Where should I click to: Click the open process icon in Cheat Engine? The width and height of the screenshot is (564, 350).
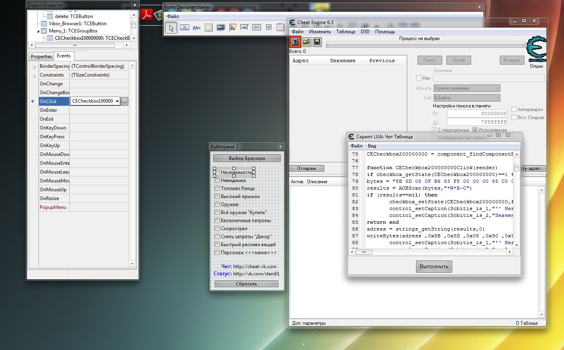pos(295,42)
